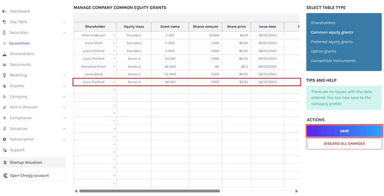Click the Documents folder icon
This screenshot has height=196, width=384.
pos(5,65)
